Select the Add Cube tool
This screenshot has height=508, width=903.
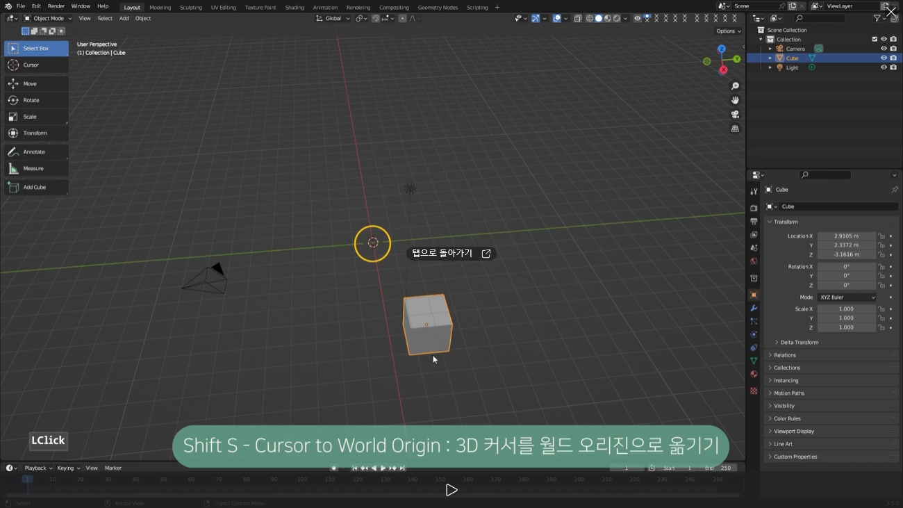pyautogui.click(x=36, y=187)
